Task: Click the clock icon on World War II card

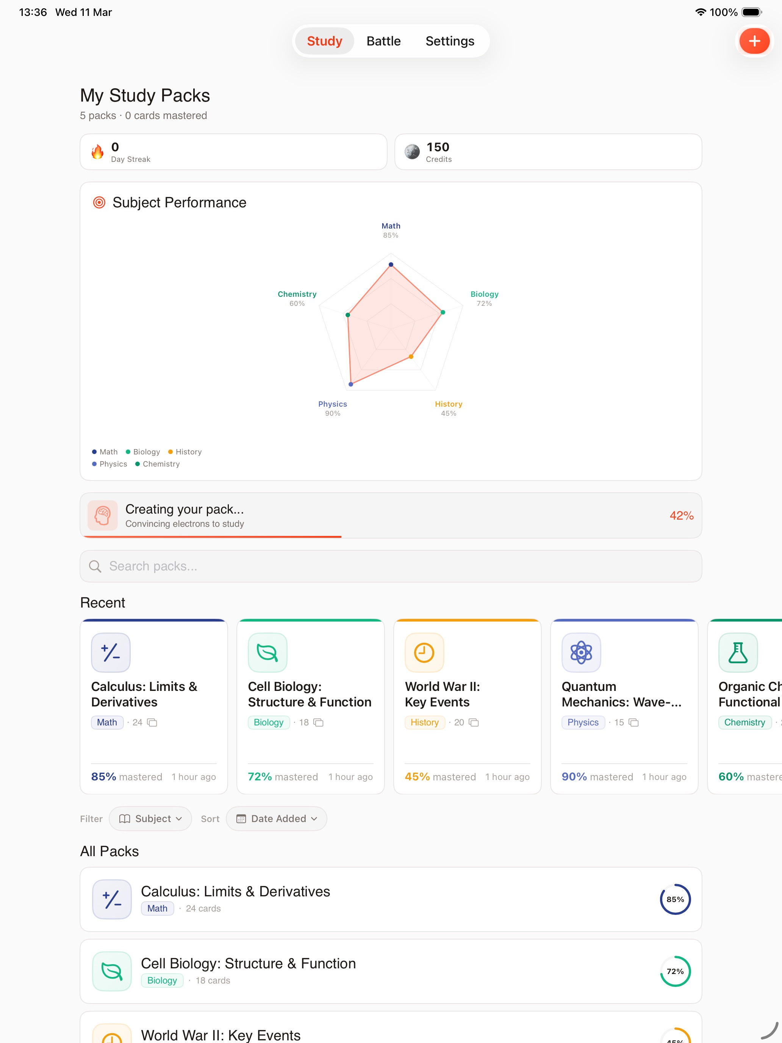Action: point(424,652)
